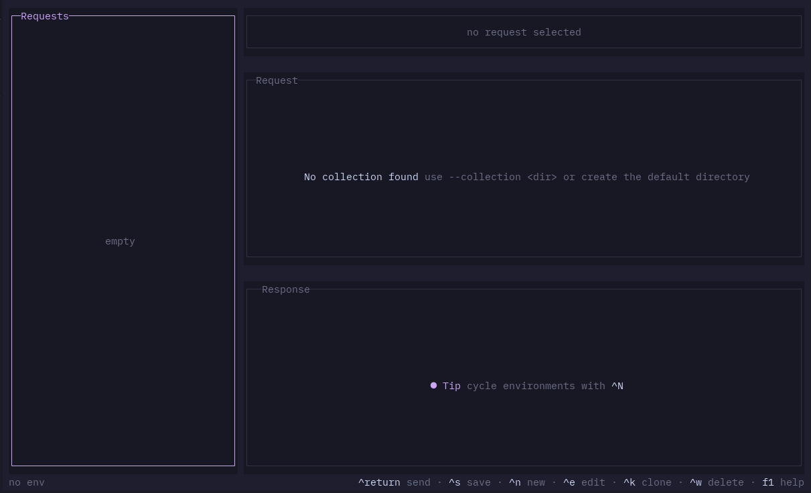Click the ^s save shortcut
Viewport: 811px width, 493px height.
coord(469,482)
